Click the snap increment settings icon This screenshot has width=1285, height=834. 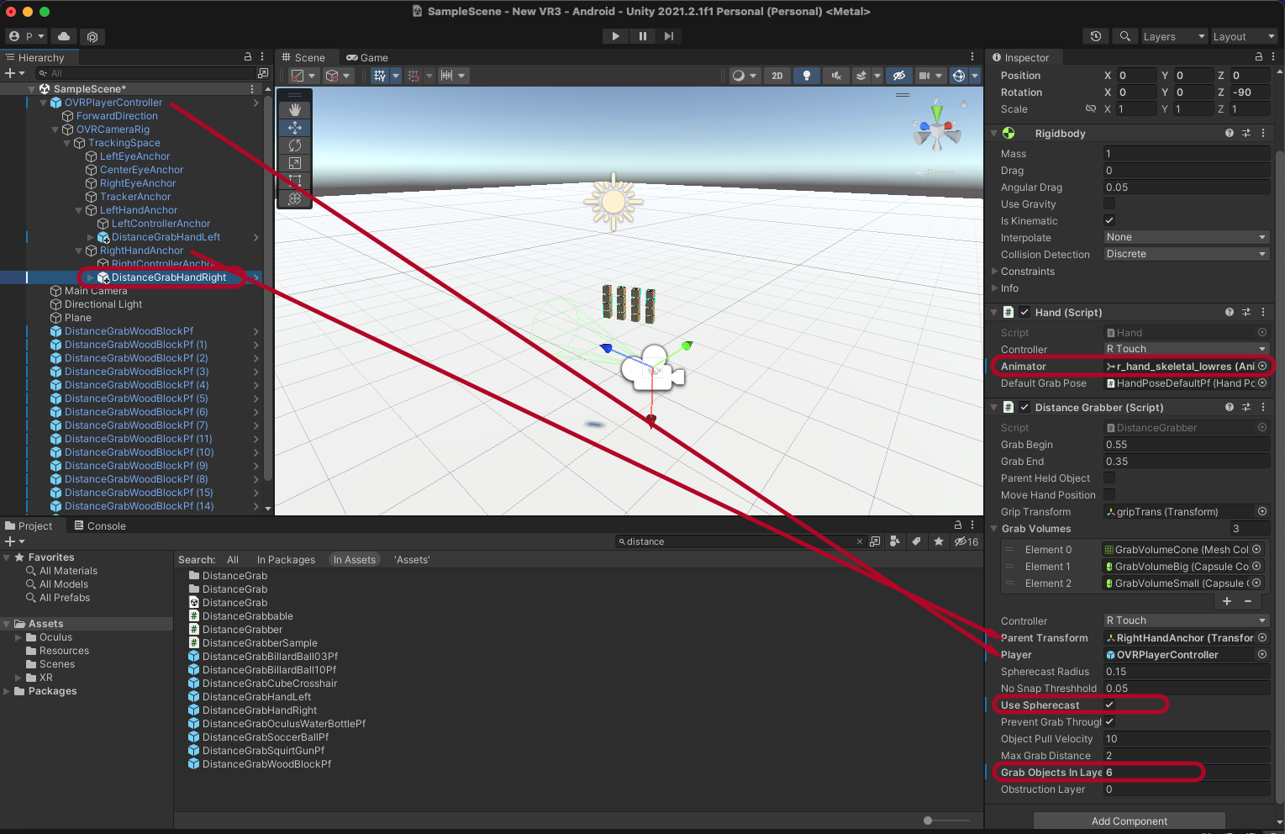[x=447, y=76]
